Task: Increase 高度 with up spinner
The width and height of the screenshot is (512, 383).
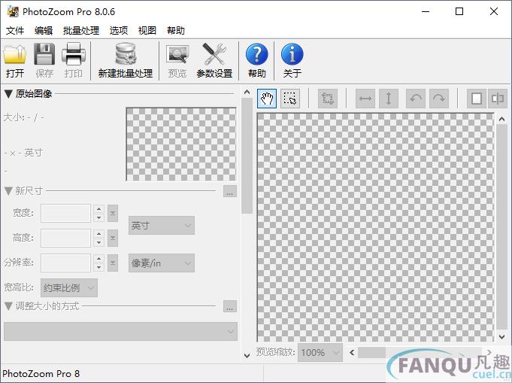Action: point(98,234)
